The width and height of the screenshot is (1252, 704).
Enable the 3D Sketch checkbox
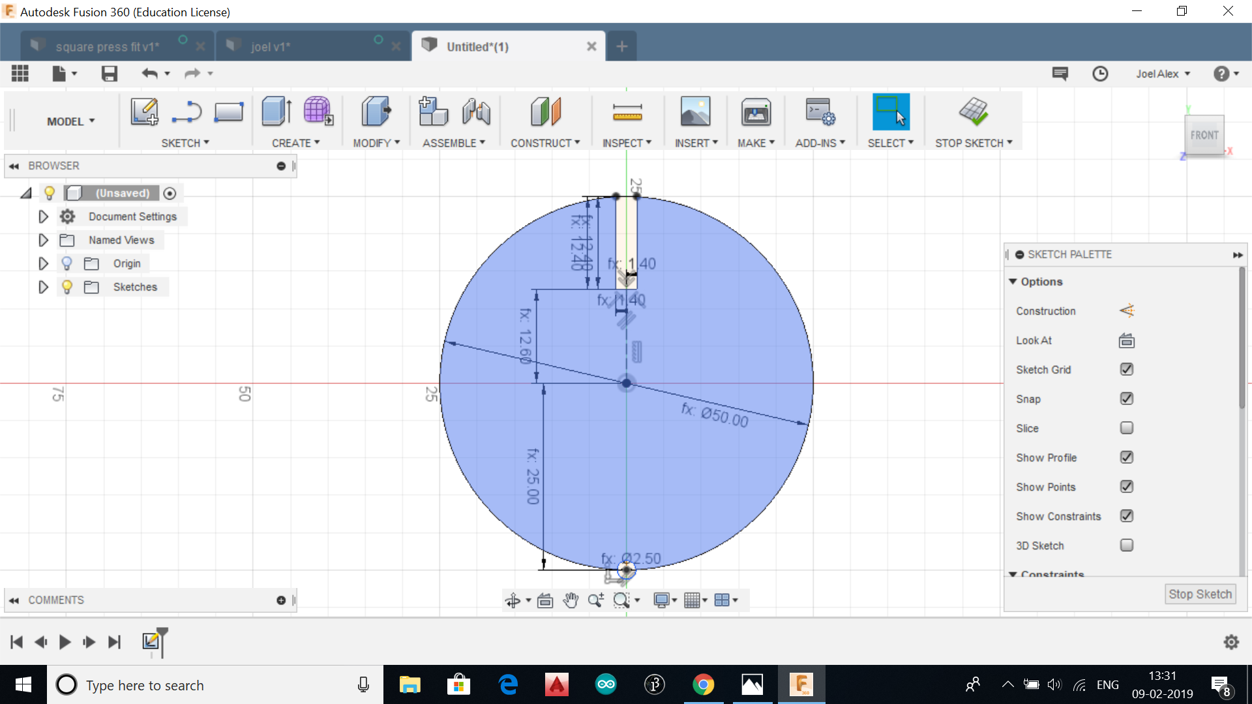click(x=1126, y=546)
